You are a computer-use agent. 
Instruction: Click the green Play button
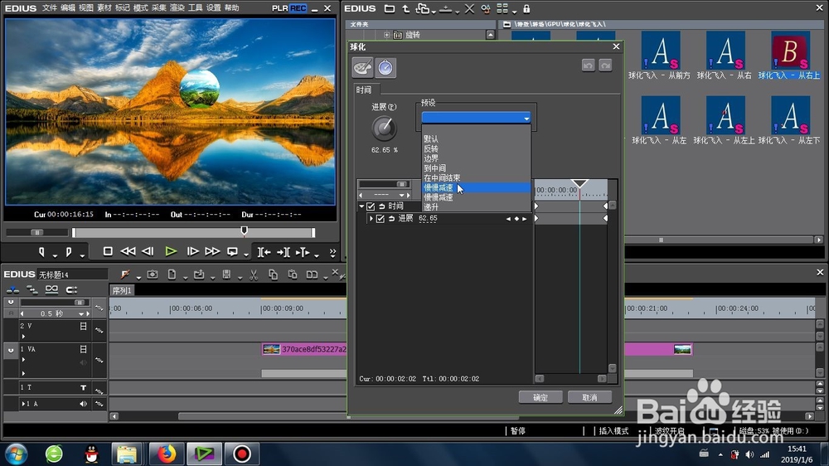(171, 251)
